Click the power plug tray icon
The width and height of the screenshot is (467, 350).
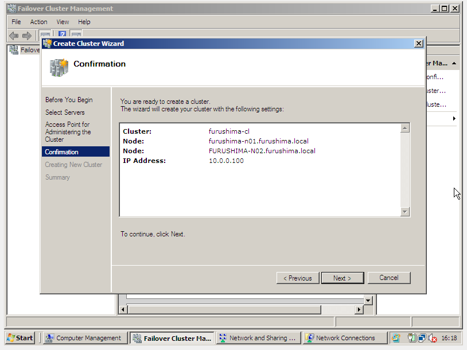coord(412,338)
